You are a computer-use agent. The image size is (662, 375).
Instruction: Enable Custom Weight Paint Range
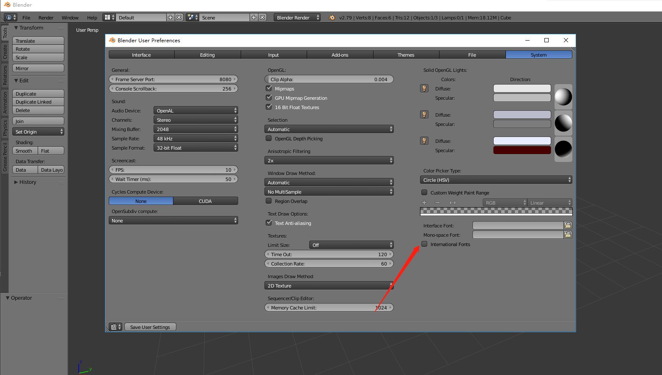424,192
